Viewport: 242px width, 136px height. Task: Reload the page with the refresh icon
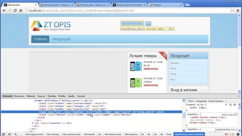(15, 11)
